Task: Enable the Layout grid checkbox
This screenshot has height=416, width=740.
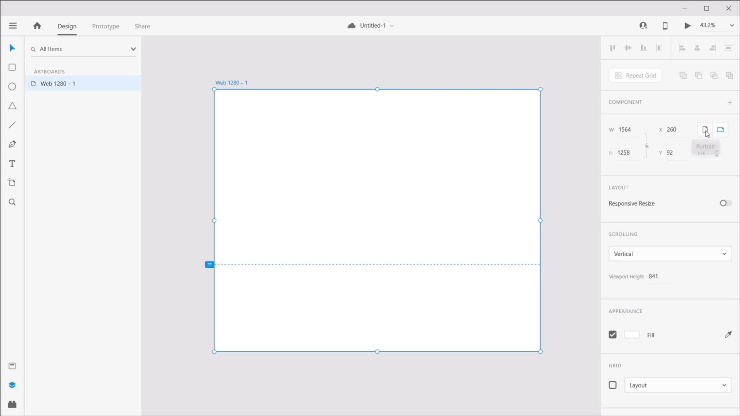Action: [612, 385]
